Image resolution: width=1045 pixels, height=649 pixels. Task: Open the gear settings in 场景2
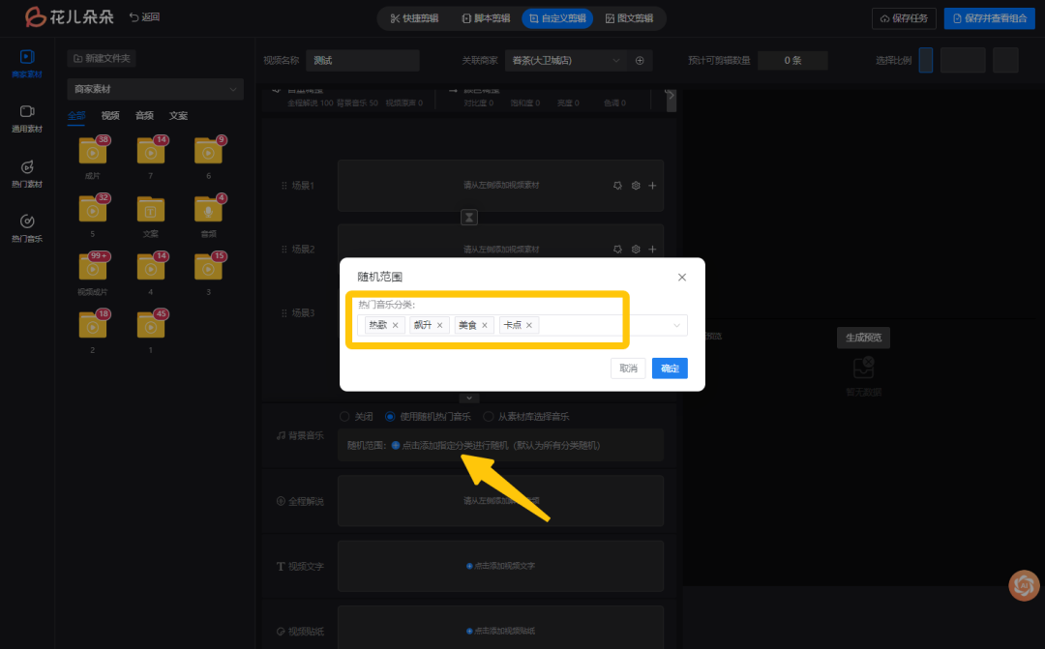coord(636,249)
